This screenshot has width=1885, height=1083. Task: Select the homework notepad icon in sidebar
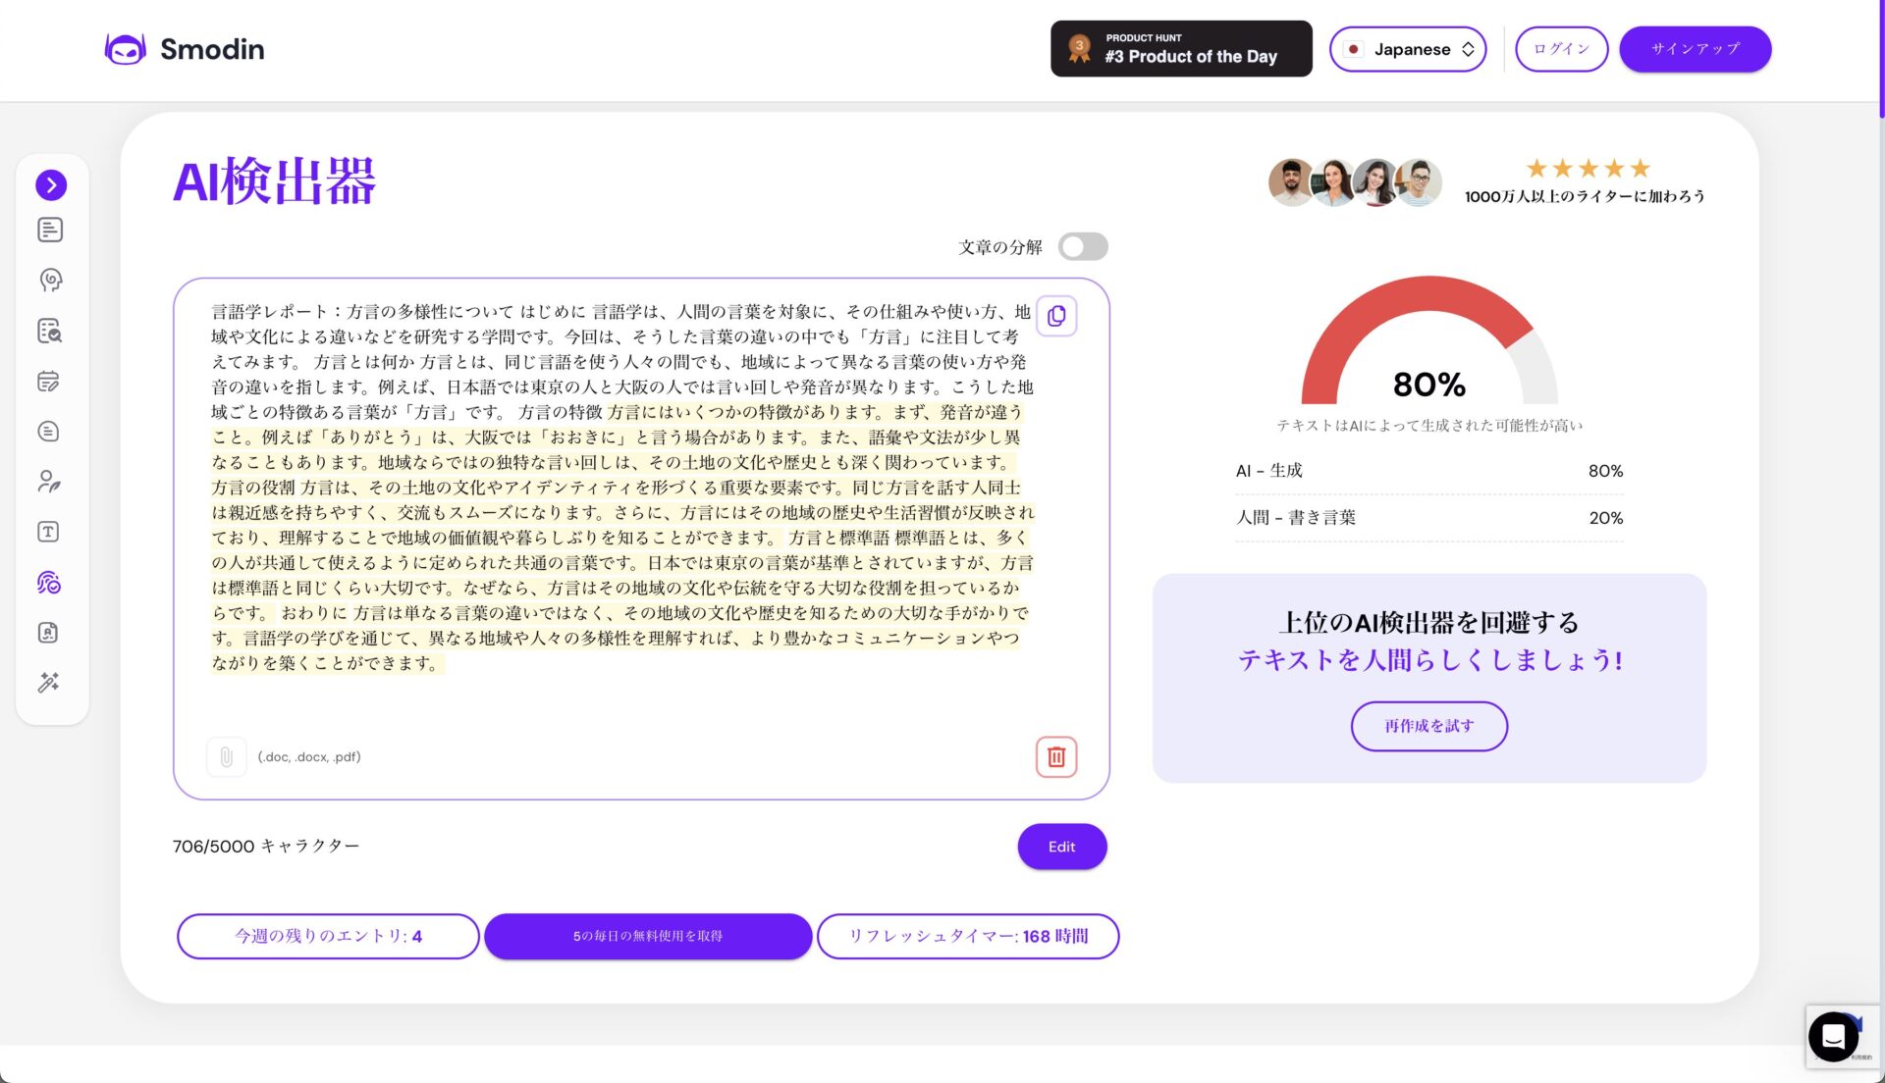click(x=51, y=381)
